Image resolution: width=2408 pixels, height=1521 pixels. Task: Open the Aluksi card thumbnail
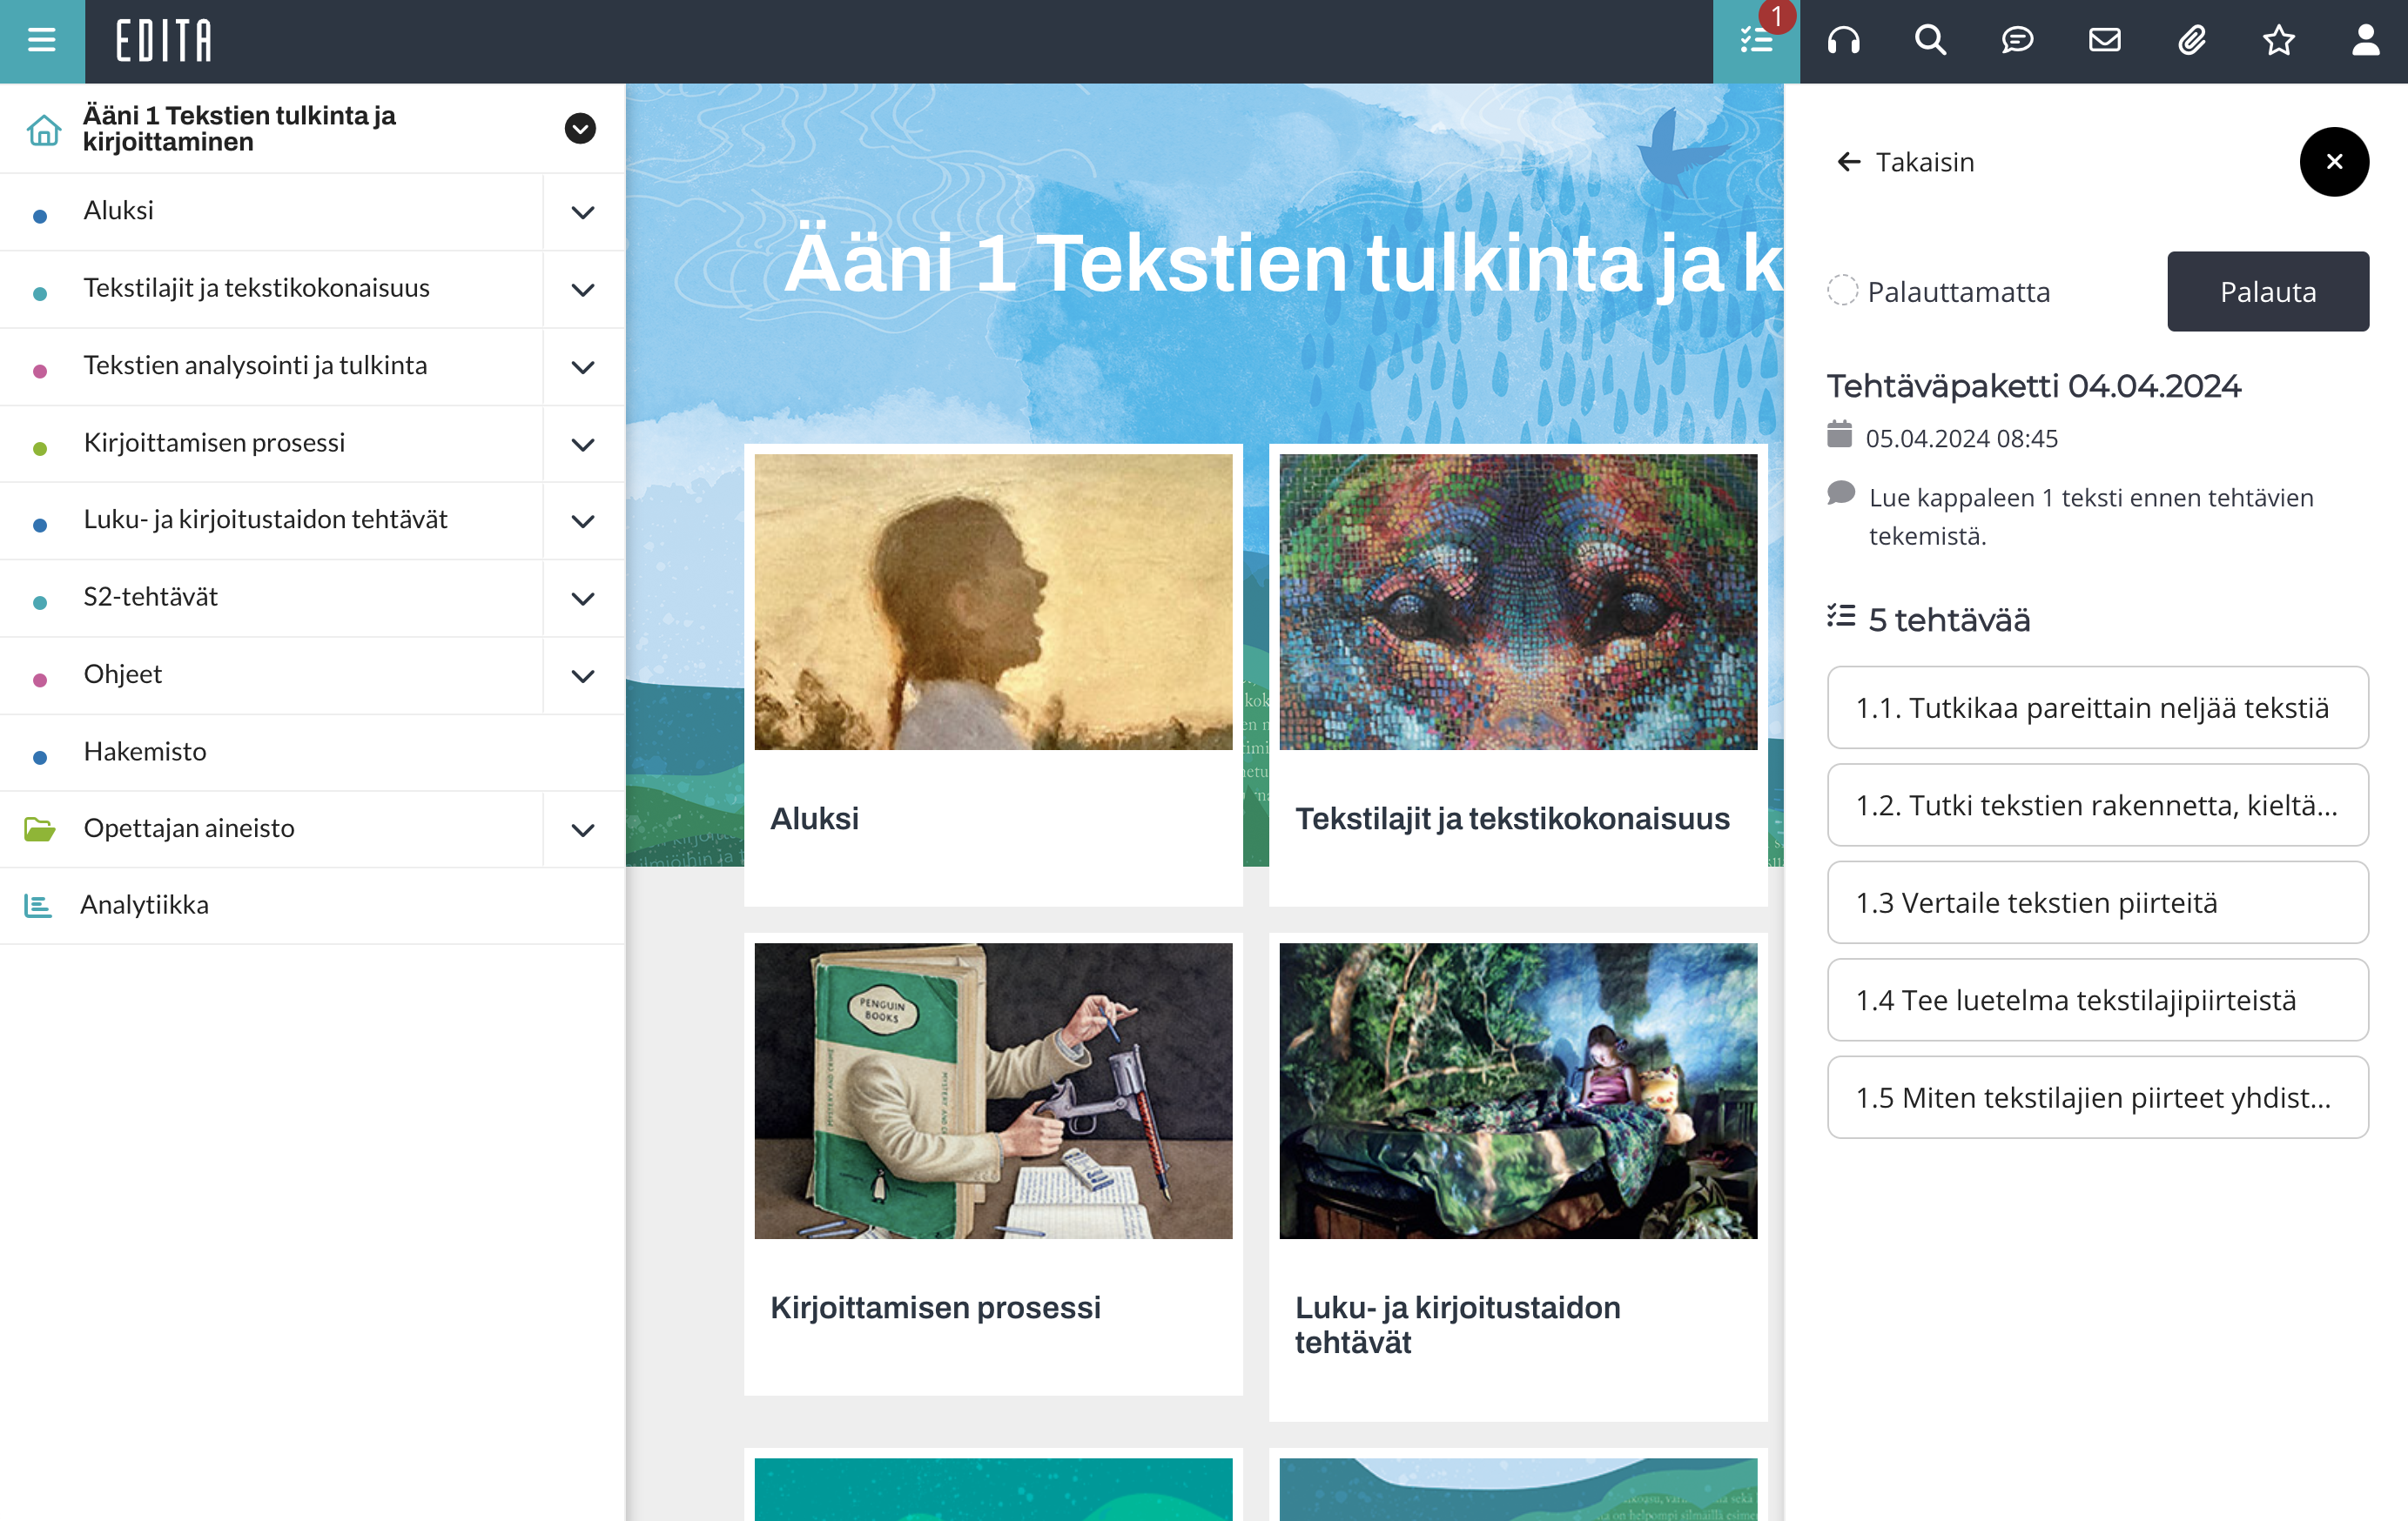click(993, 601)
